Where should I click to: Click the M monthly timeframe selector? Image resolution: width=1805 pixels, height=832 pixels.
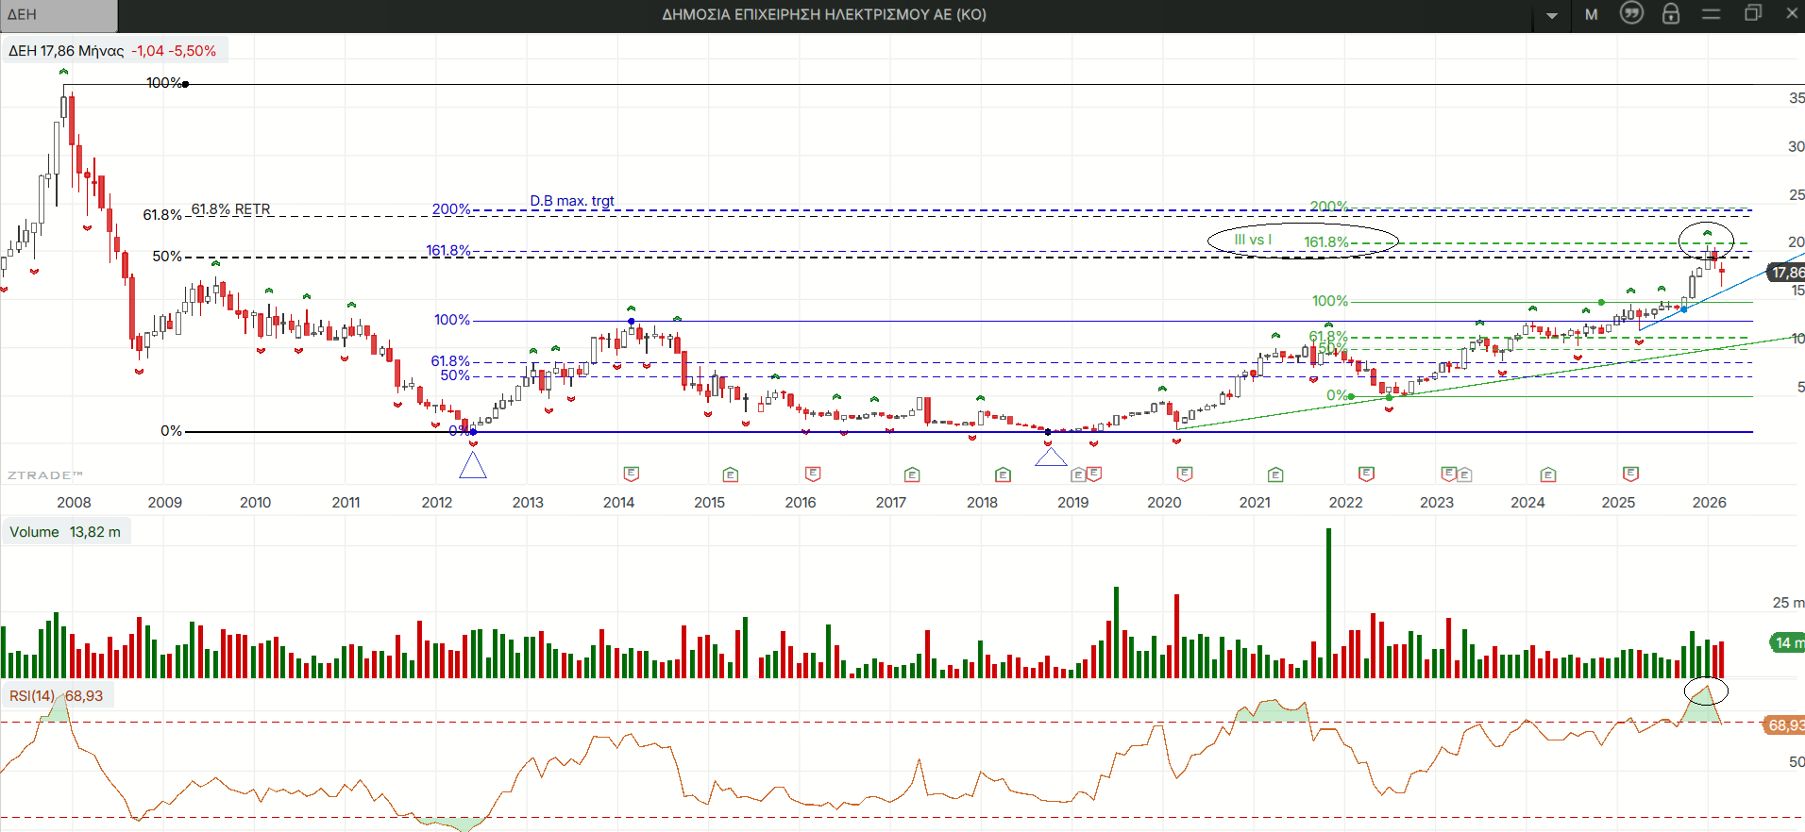pyautogui.click(x=1592, y=15)
